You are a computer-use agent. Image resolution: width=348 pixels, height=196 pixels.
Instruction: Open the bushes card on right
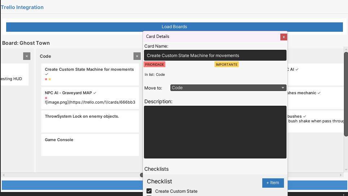[315, 121]
